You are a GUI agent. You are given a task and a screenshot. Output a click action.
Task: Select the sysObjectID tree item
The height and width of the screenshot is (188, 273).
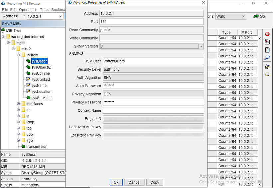[x=42, y=67]
